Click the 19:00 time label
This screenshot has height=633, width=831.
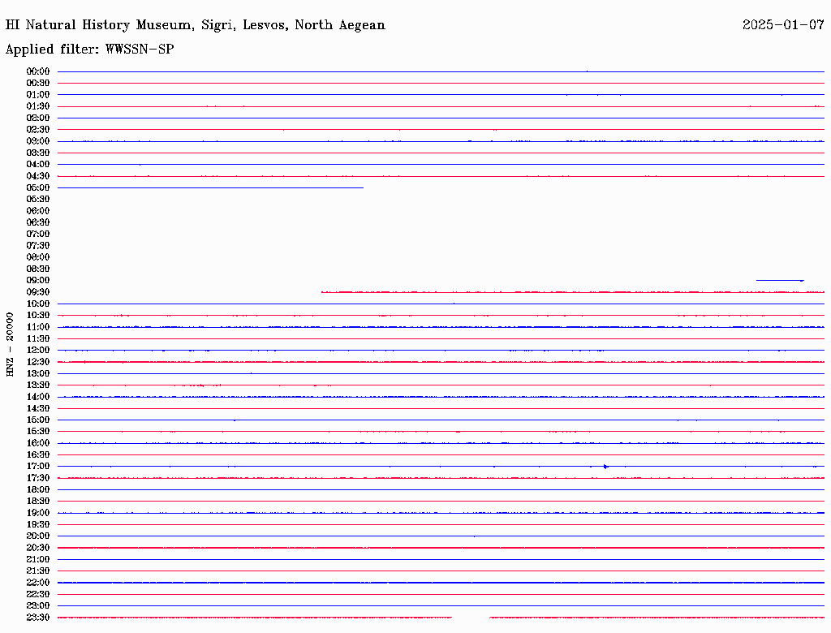click(37, 513)
